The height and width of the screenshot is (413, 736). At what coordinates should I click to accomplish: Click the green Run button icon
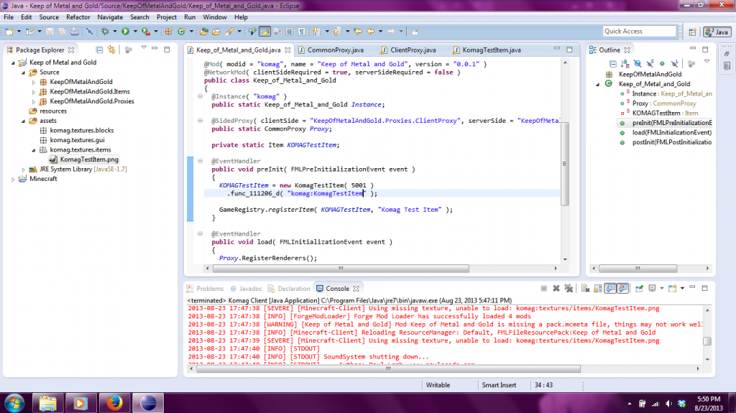coord(125,32)
